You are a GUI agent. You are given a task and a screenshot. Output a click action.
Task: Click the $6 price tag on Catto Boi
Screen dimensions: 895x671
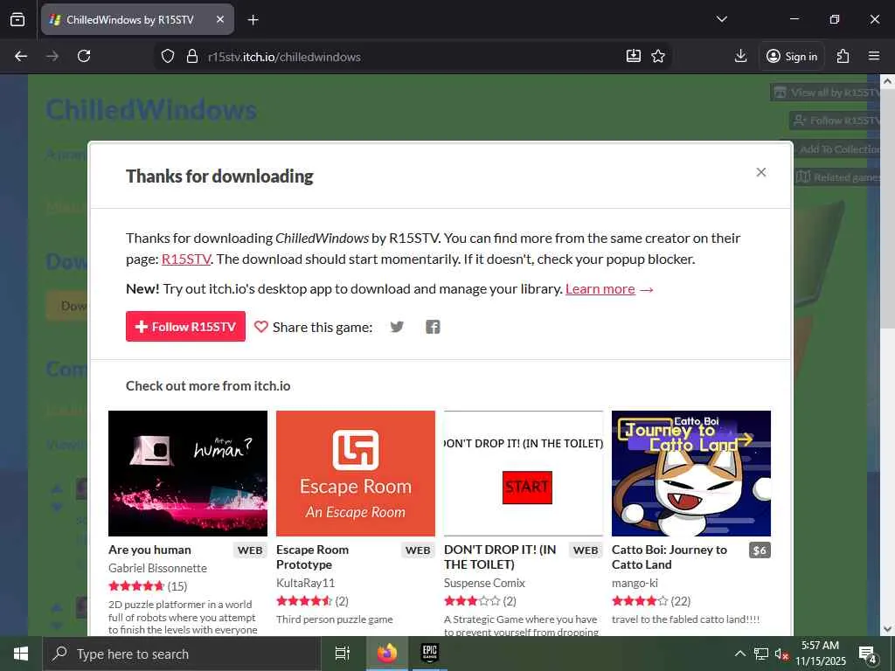click(x=760, y=550)
